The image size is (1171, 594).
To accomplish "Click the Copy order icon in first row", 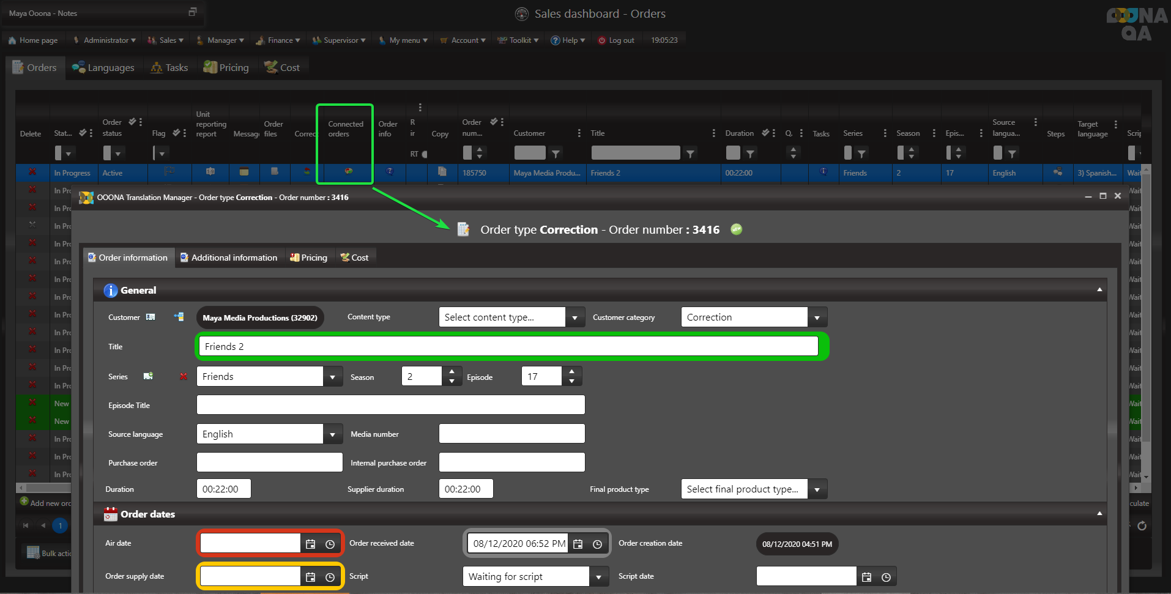I will pyautogui.click(x=442, y=172).
